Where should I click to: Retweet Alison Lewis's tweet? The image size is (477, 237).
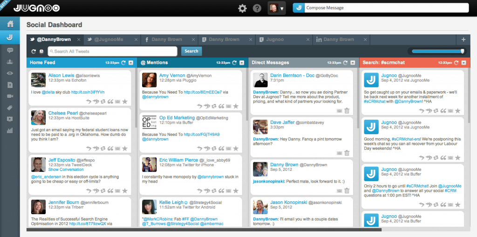coord(103,101)
